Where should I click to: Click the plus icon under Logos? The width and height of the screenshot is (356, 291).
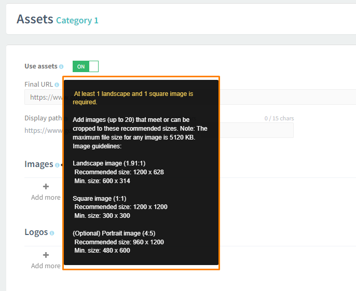click(46, 255)
